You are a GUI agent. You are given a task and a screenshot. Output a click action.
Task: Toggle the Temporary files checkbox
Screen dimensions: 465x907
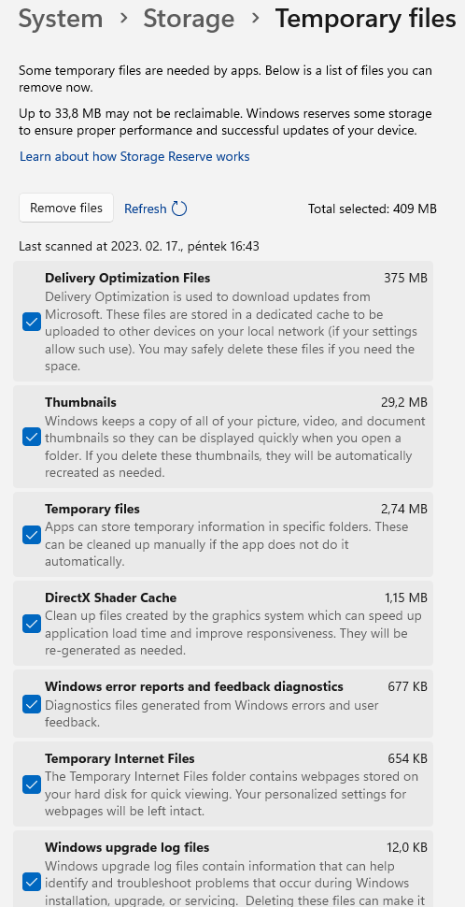31,535
